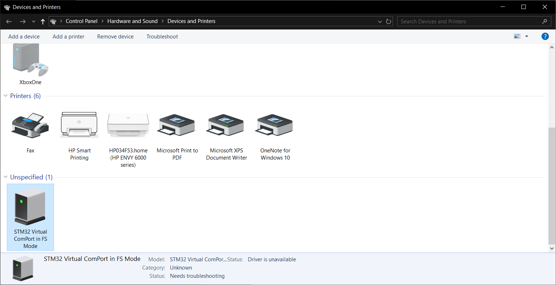Select the XboxOne device icon
This screenshot has height=285, width=556.
(31, 60)
